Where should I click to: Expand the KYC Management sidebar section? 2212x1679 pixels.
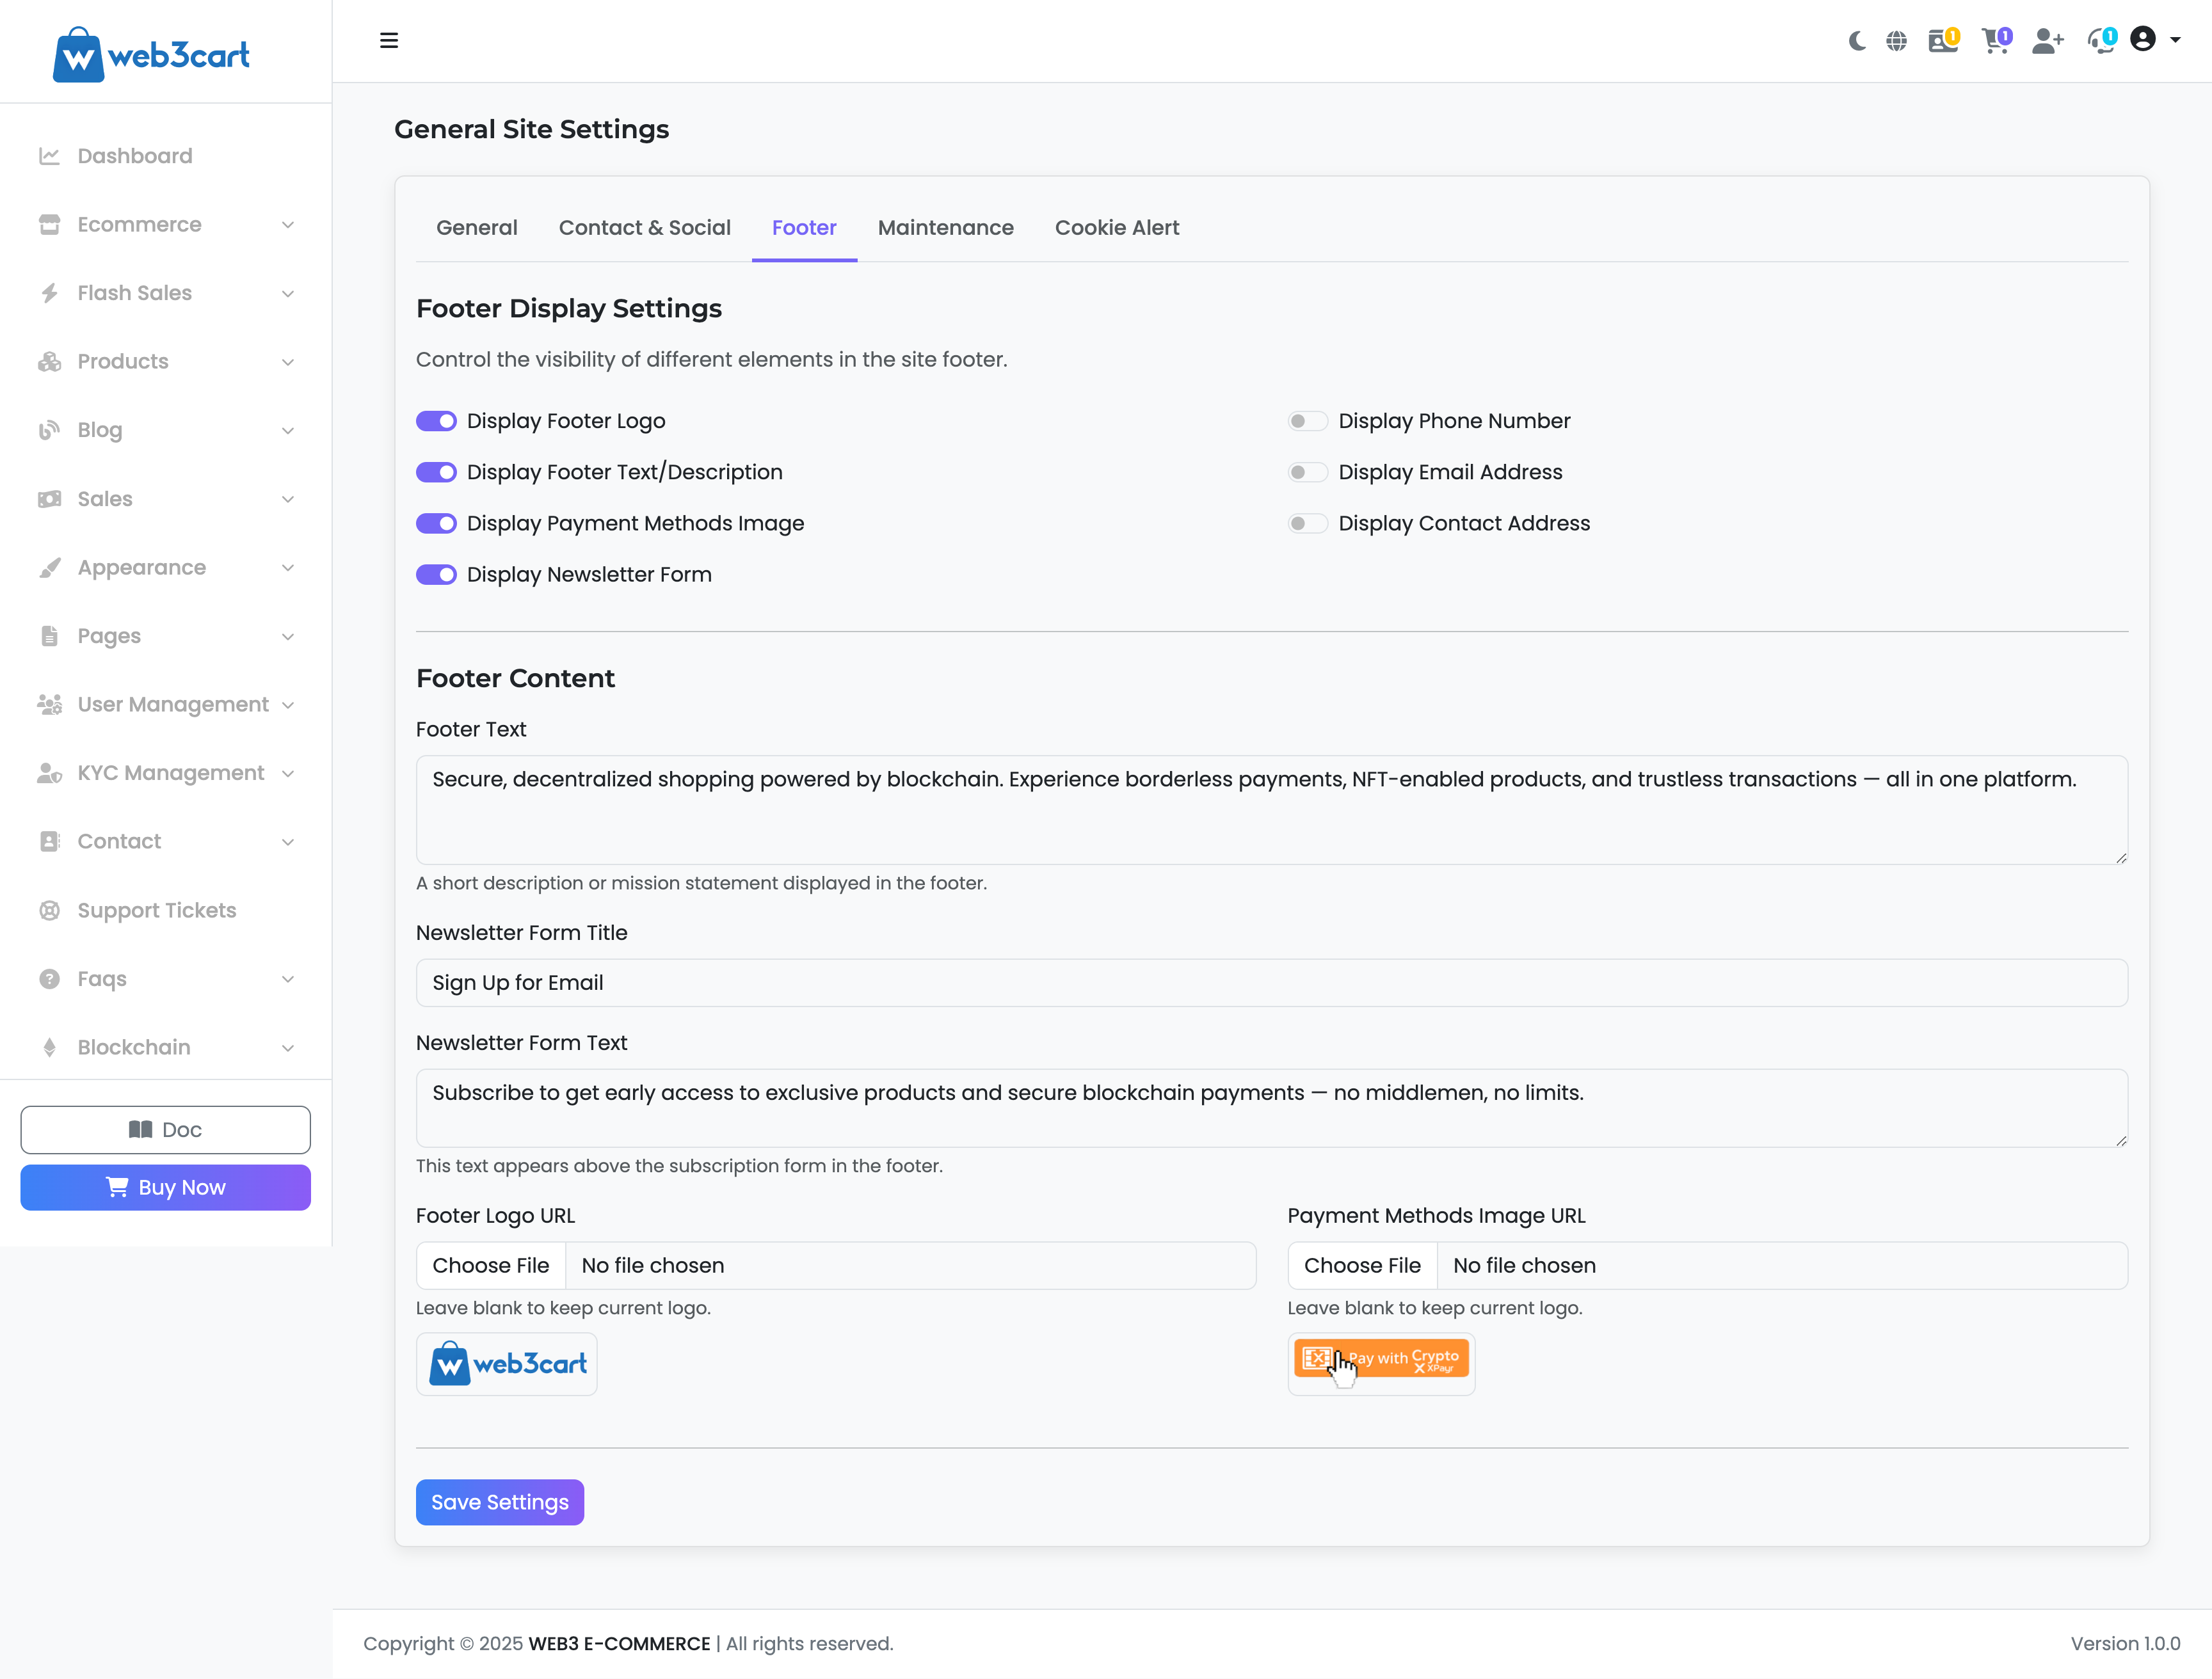166,773
